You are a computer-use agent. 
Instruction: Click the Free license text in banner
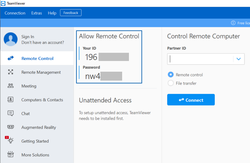[244, 23]
